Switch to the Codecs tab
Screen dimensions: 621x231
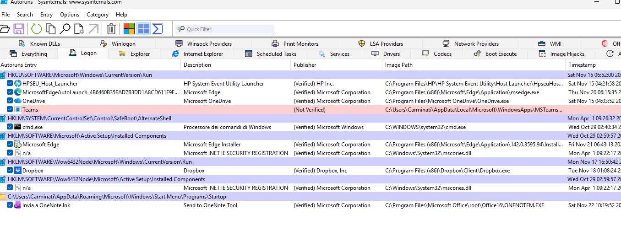[x=437, y=54]
